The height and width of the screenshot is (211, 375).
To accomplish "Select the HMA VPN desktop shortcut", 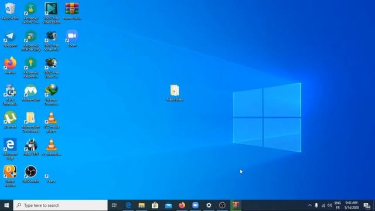I will (x=30, y=147).
